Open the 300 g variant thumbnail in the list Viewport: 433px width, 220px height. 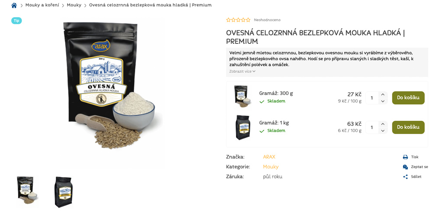coord(242,96)
